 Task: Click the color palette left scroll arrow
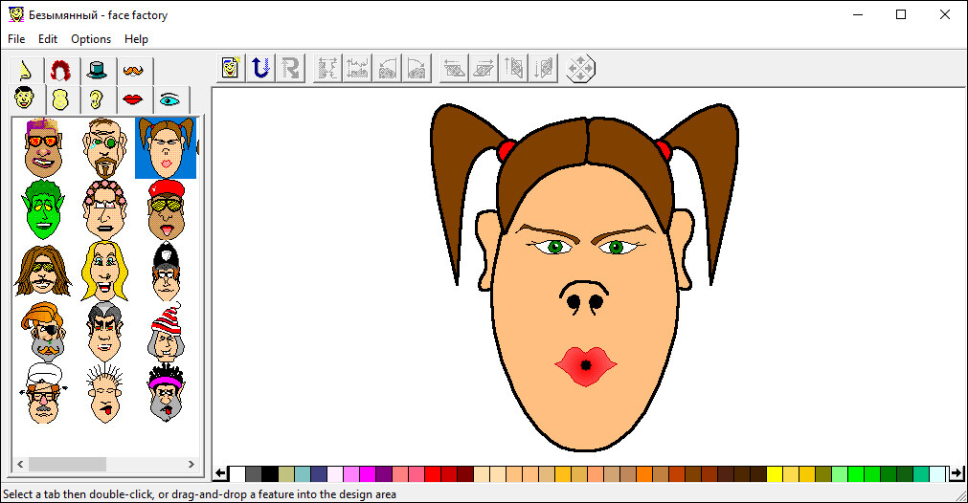pyautogui.click(x=220, y=473)
